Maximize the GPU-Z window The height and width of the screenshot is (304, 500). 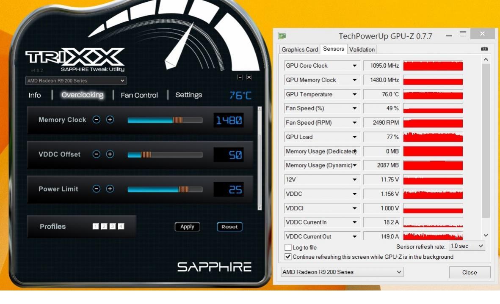463,34
